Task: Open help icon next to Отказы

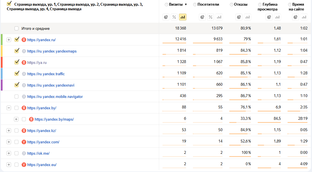Action: (x=231, y=5)
